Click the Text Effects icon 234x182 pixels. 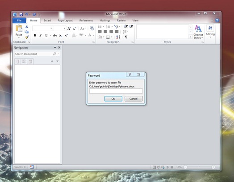[x=74, y=35]
